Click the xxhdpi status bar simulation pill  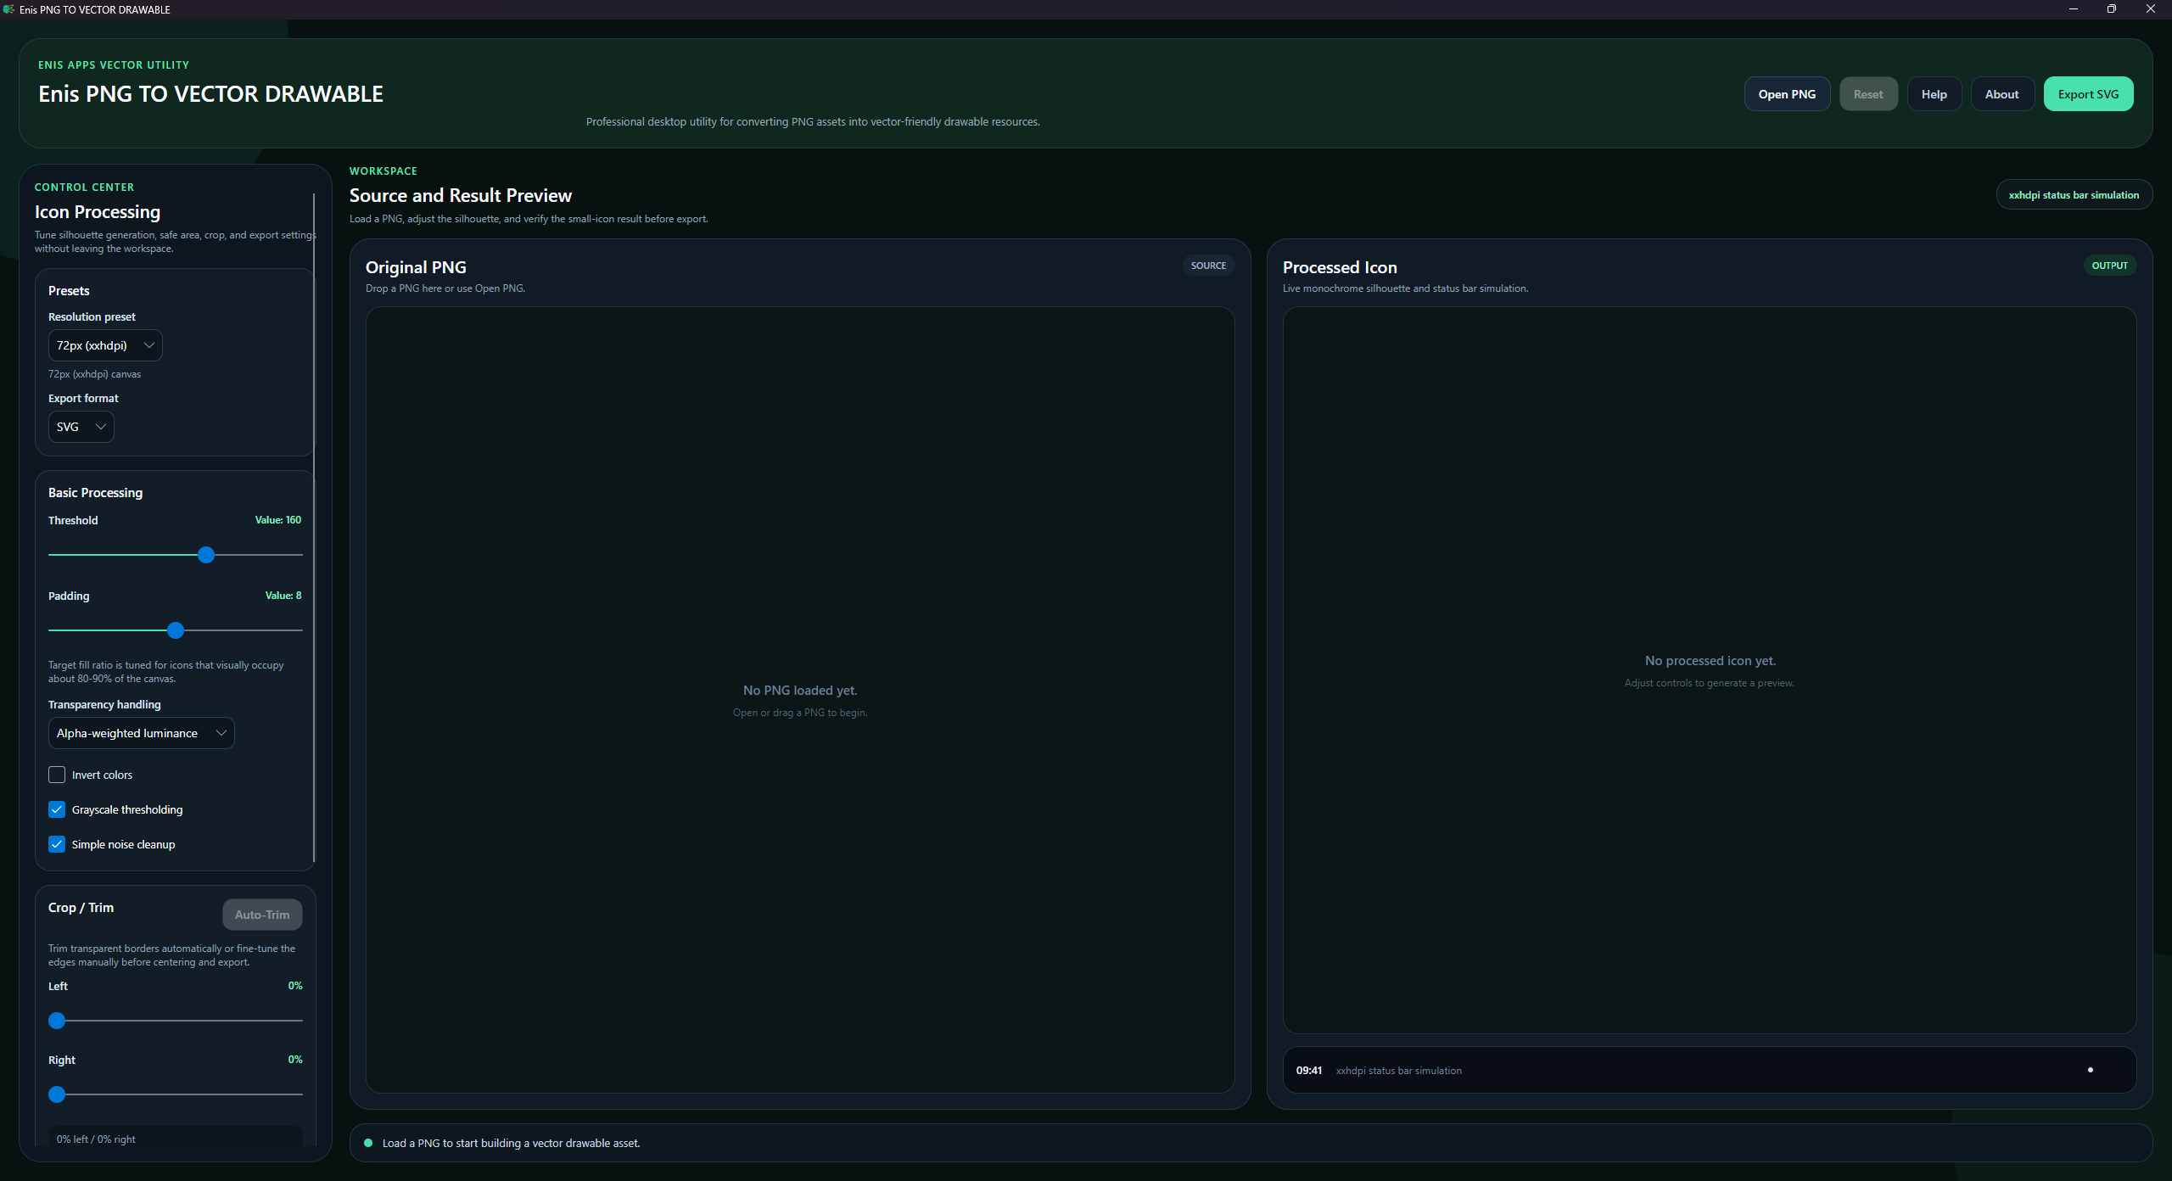click(2074, 194)
